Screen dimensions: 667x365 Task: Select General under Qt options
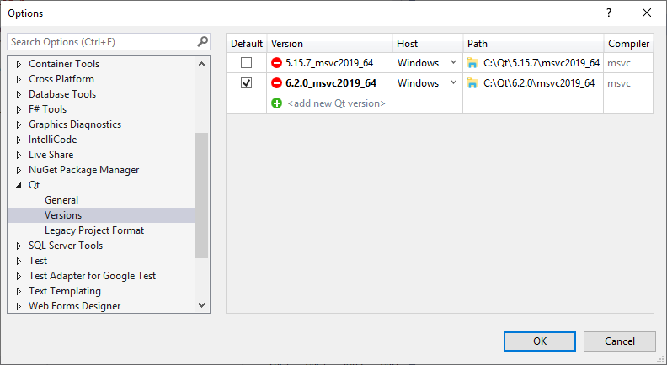61,200
